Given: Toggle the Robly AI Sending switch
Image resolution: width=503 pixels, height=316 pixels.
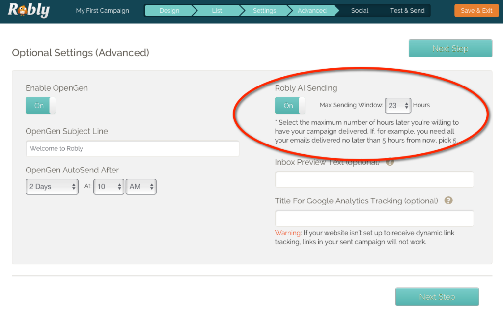Looking at the screenshot, I should pos(290,105).
